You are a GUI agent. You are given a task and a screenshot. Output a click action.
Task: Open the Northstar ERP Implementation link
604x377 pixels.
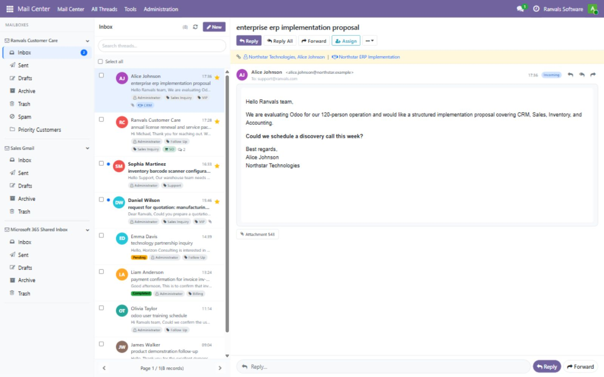[365, 57]
